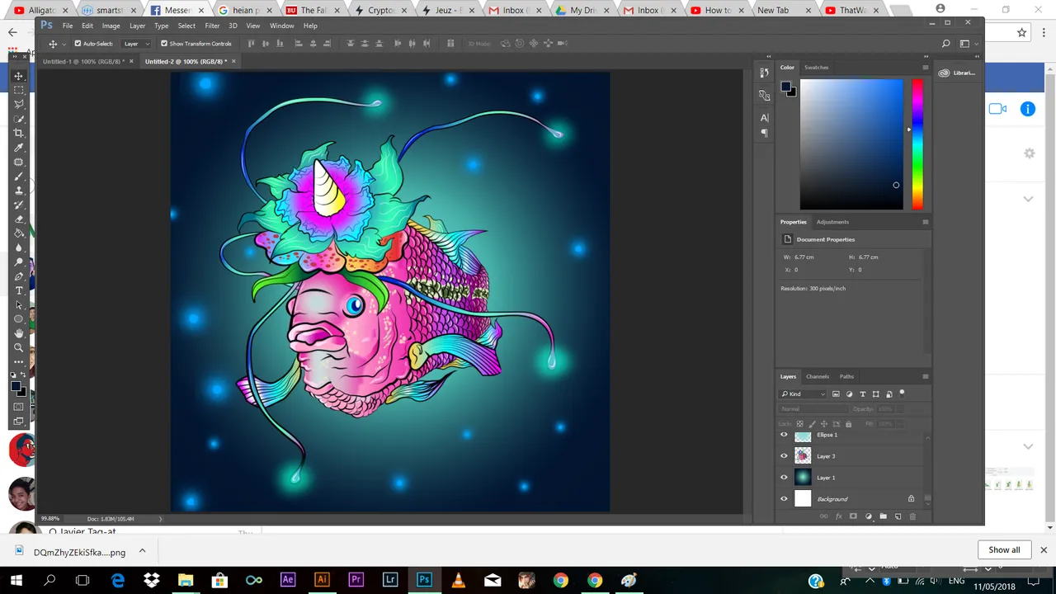Select the Horizontal Type tool
1056x594 pixels.
pos(18,290)
